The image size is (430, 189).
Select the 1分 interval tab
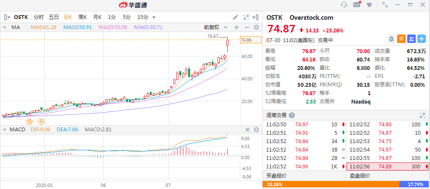pos(112,17)
